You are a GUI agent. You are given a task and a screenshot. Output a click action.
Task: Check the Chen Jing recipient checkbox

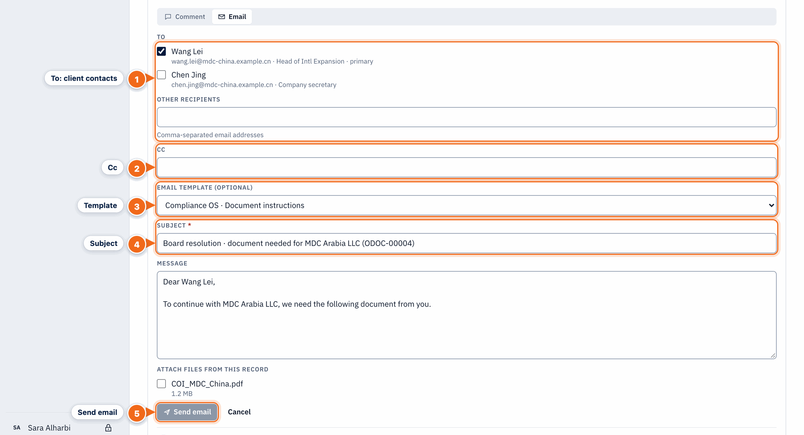[x=161, y=75]
